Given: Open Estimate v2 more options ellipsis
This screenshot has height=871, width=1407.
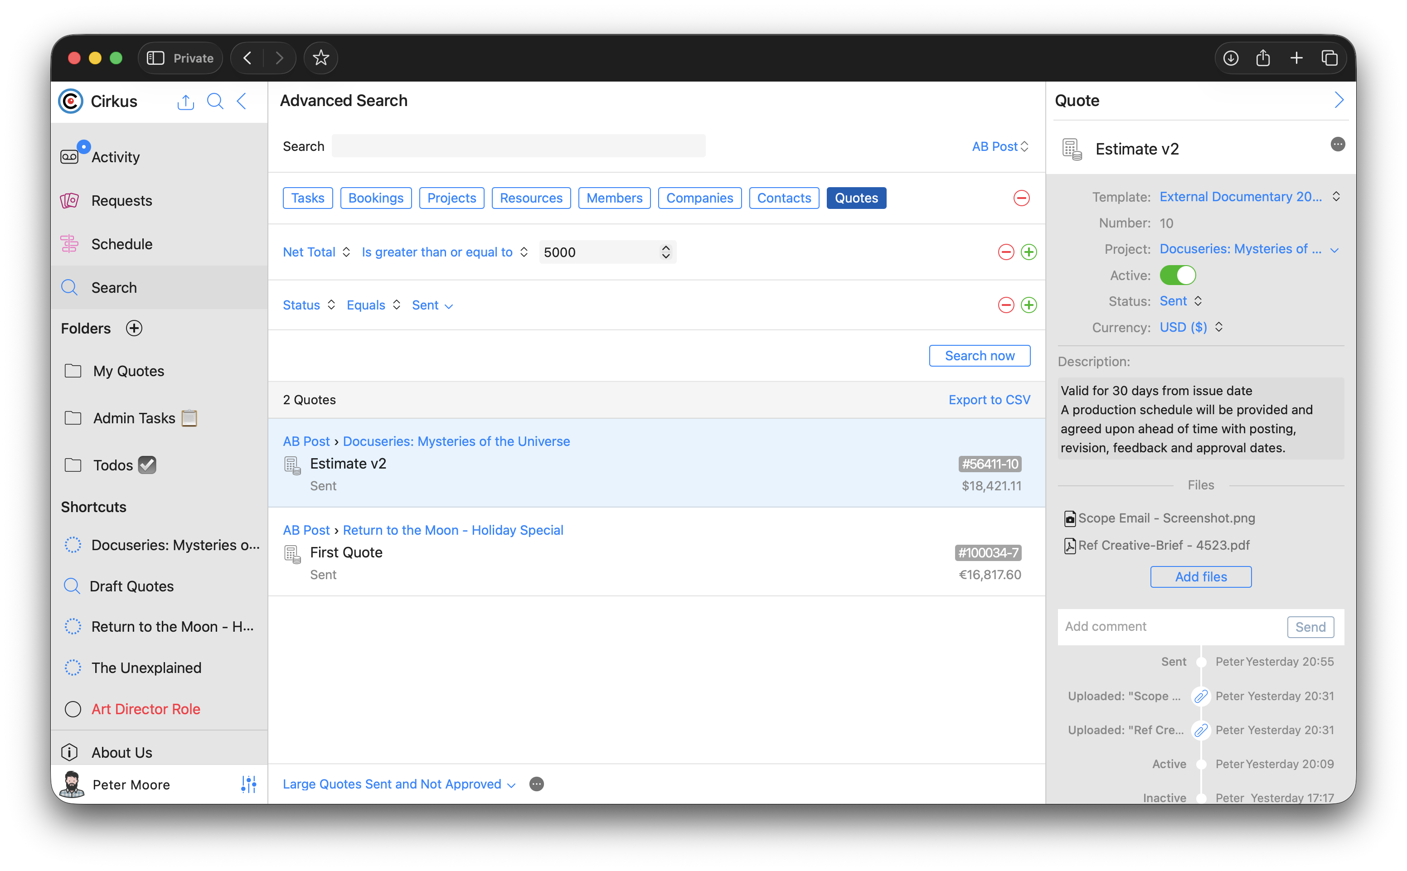Looking at the screenshot, I should point(1337,144).
